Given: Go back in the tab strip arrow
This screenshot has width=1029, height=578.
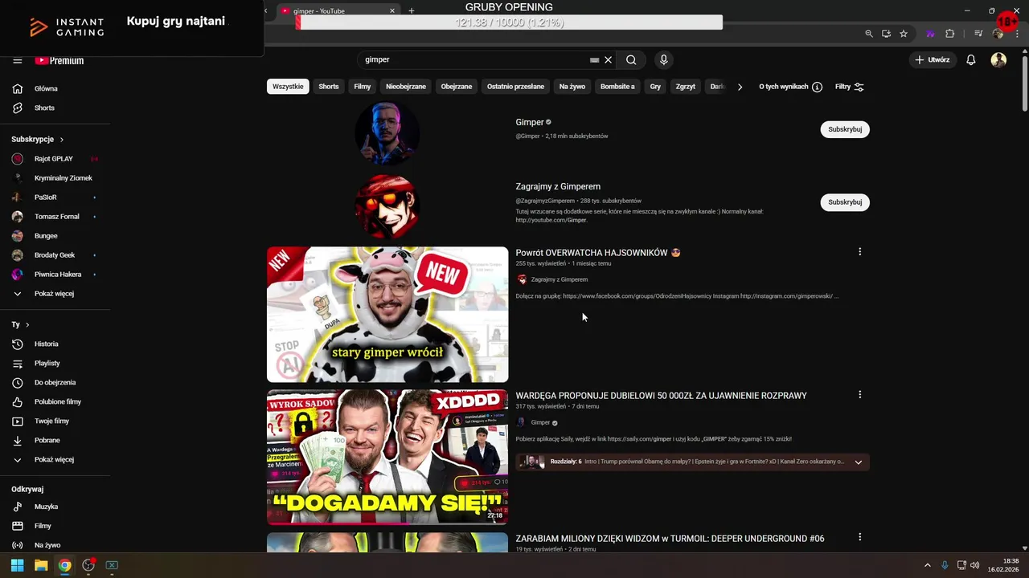Looking at the screenshot, I should click(266, 11).
